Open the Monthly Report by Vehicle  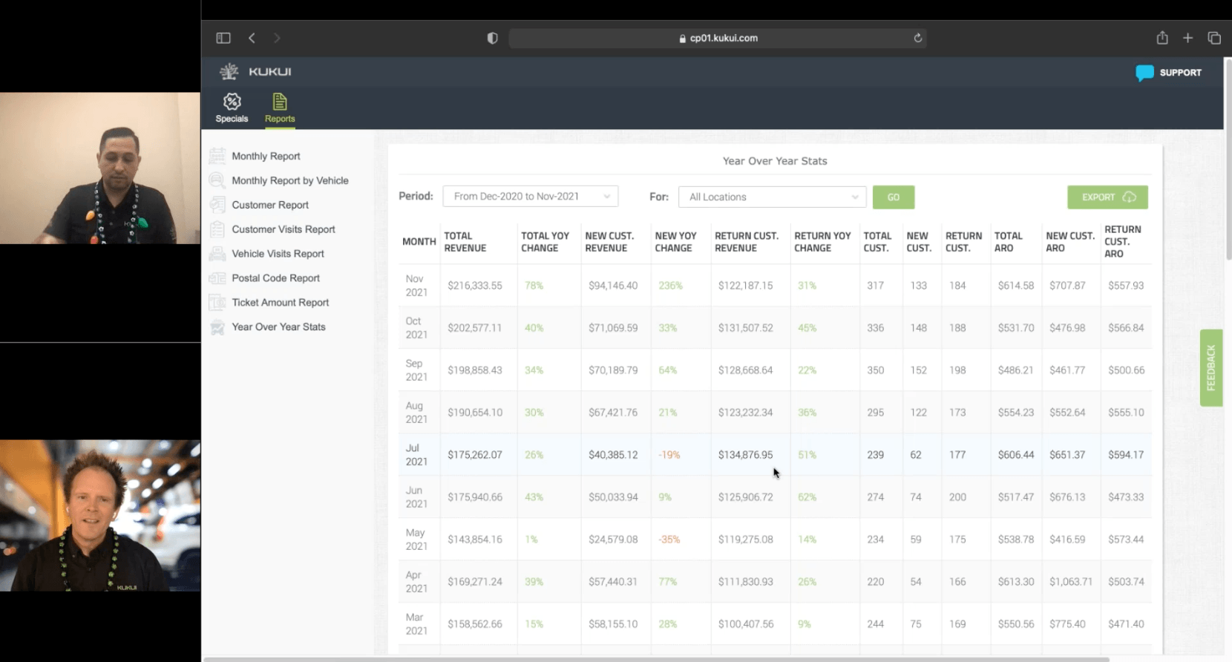point(289,180)
